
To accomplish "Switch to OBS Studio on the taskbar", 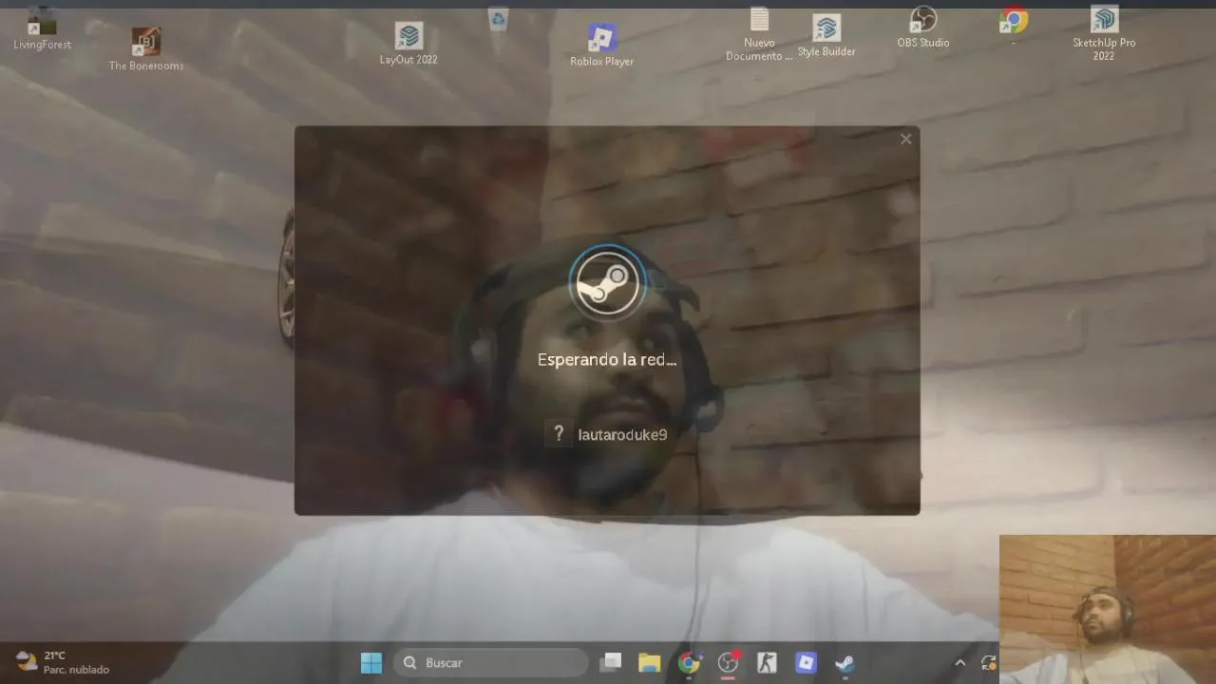I will pyautogui.click(x=729, y=662).
